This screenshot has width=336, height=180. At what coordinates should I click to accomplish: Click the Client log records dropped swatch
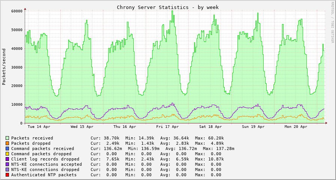click(x=7, y=159)
